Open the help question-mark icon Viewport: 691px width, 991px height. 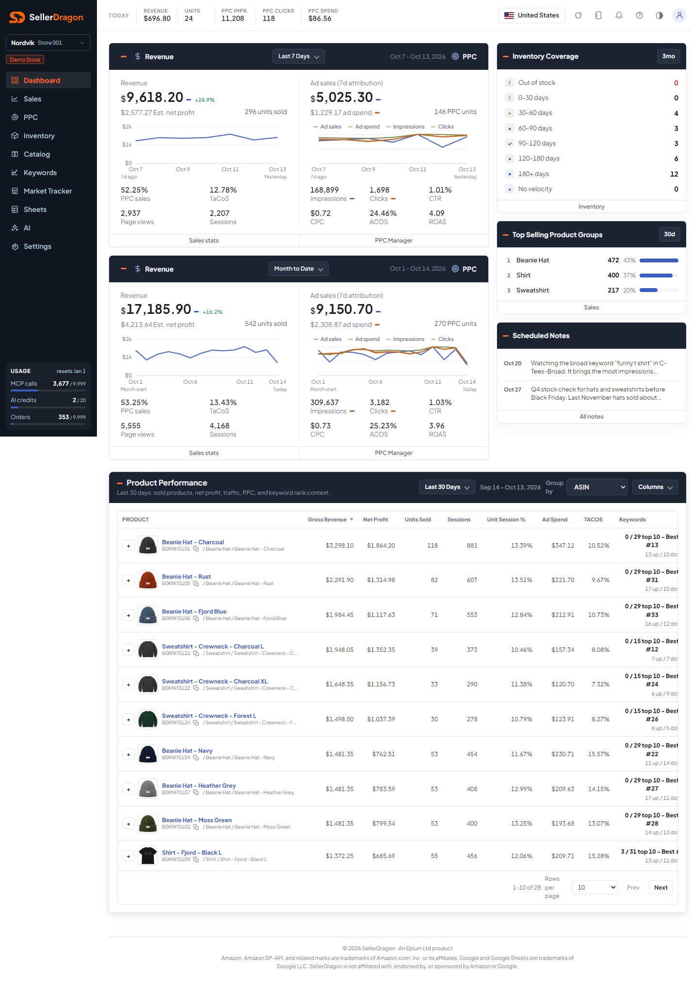tap(639, 16)
